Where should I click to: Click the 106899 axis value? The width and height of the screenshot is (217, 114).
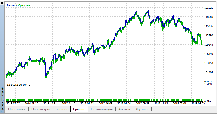click(x=209, y=54)
